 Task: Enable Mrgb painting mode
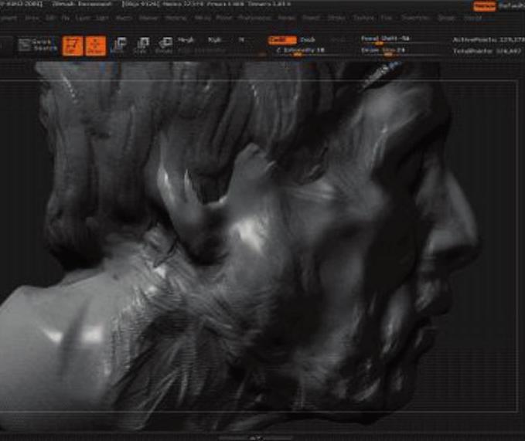coord(186,39)
